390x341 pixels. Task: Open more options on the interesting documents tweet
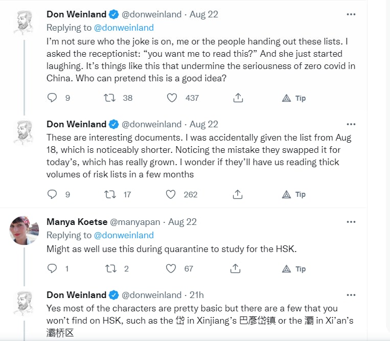tap(351, 124)
